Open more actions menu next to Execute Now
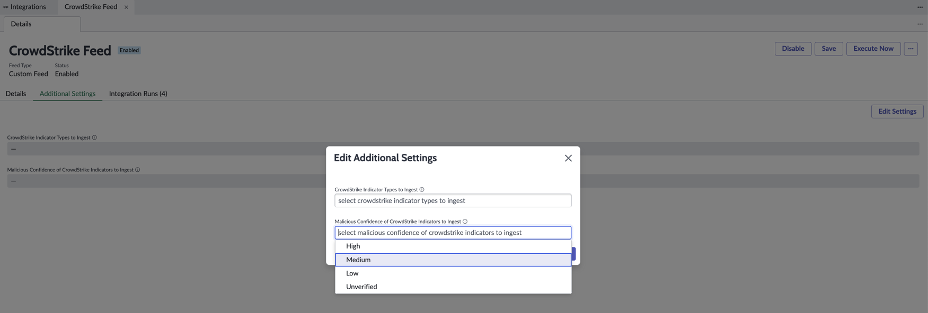This screenshot has width=928, height=313. click(x=911, y=49)
